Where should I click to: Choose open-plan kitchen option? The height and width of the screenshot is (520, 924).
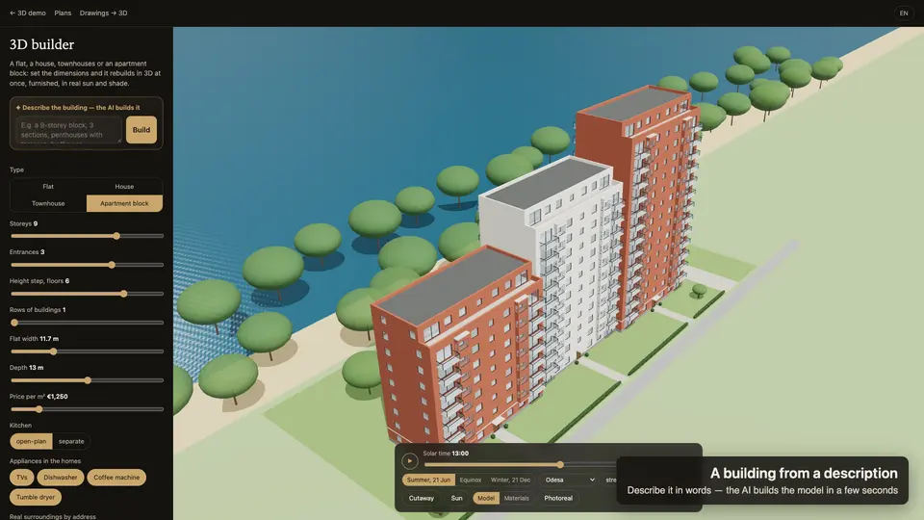coord(31,441)
